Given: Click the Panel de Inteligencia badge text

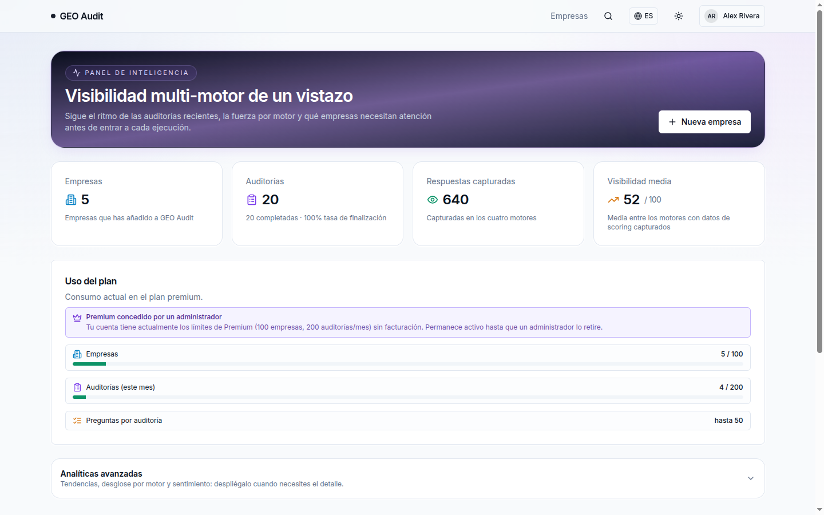Looking at the screenshot, I should tap(137, 73).
